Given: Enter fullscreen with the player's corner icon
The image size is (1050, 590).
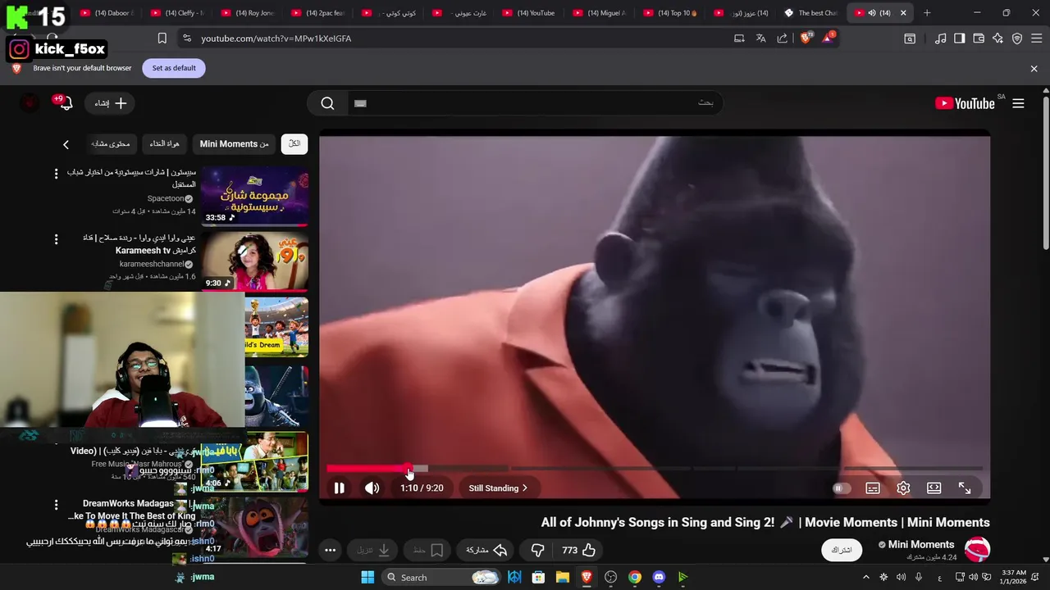Looking at the screenshot, I should pyautogui.click(x=965, y=488).
